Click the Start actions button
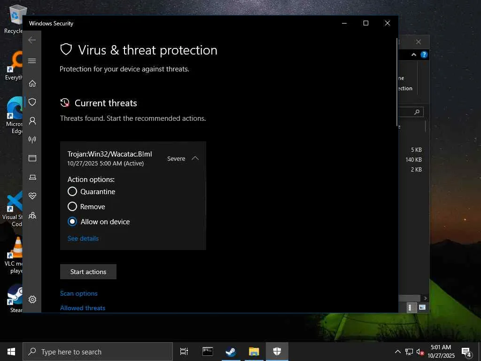The image size is (481, 361). pos(88,272)
